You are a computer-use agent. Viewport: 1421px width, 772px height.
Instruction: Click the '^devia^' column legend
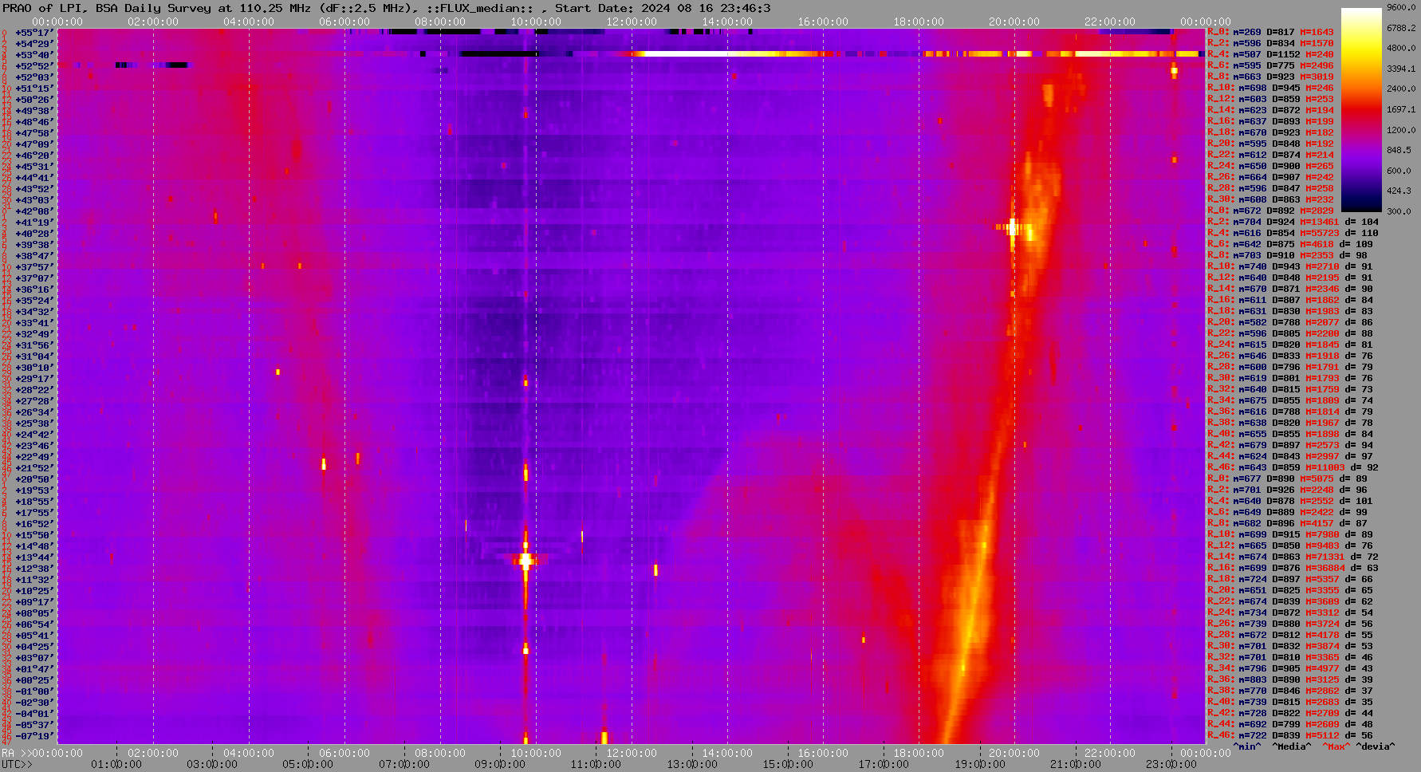coord(1375,746)
